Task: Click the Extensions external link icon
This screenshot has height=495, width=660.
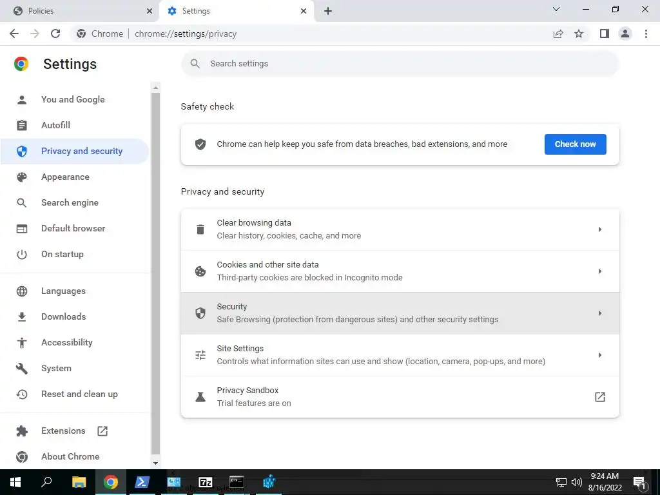Action: [x=102, y=431]
